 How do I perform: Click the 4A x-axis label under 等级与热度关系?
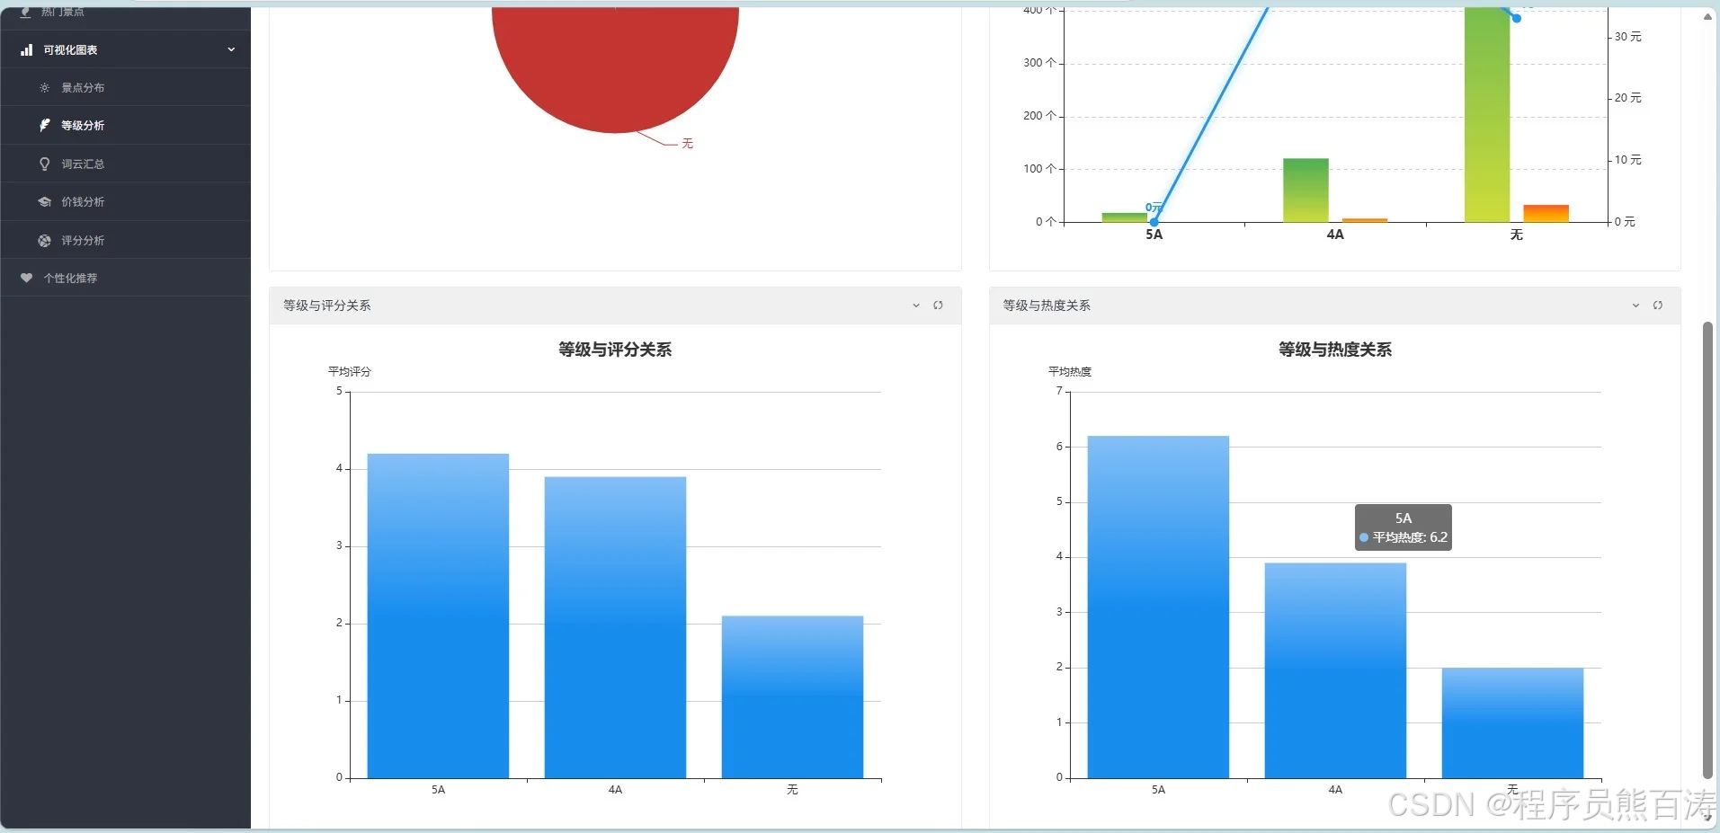click(1335, 790)
